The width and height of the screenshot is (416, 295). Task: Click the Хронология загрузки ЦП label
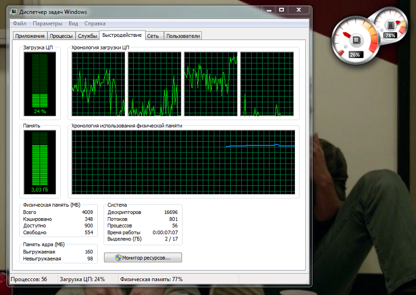(100, 48)
